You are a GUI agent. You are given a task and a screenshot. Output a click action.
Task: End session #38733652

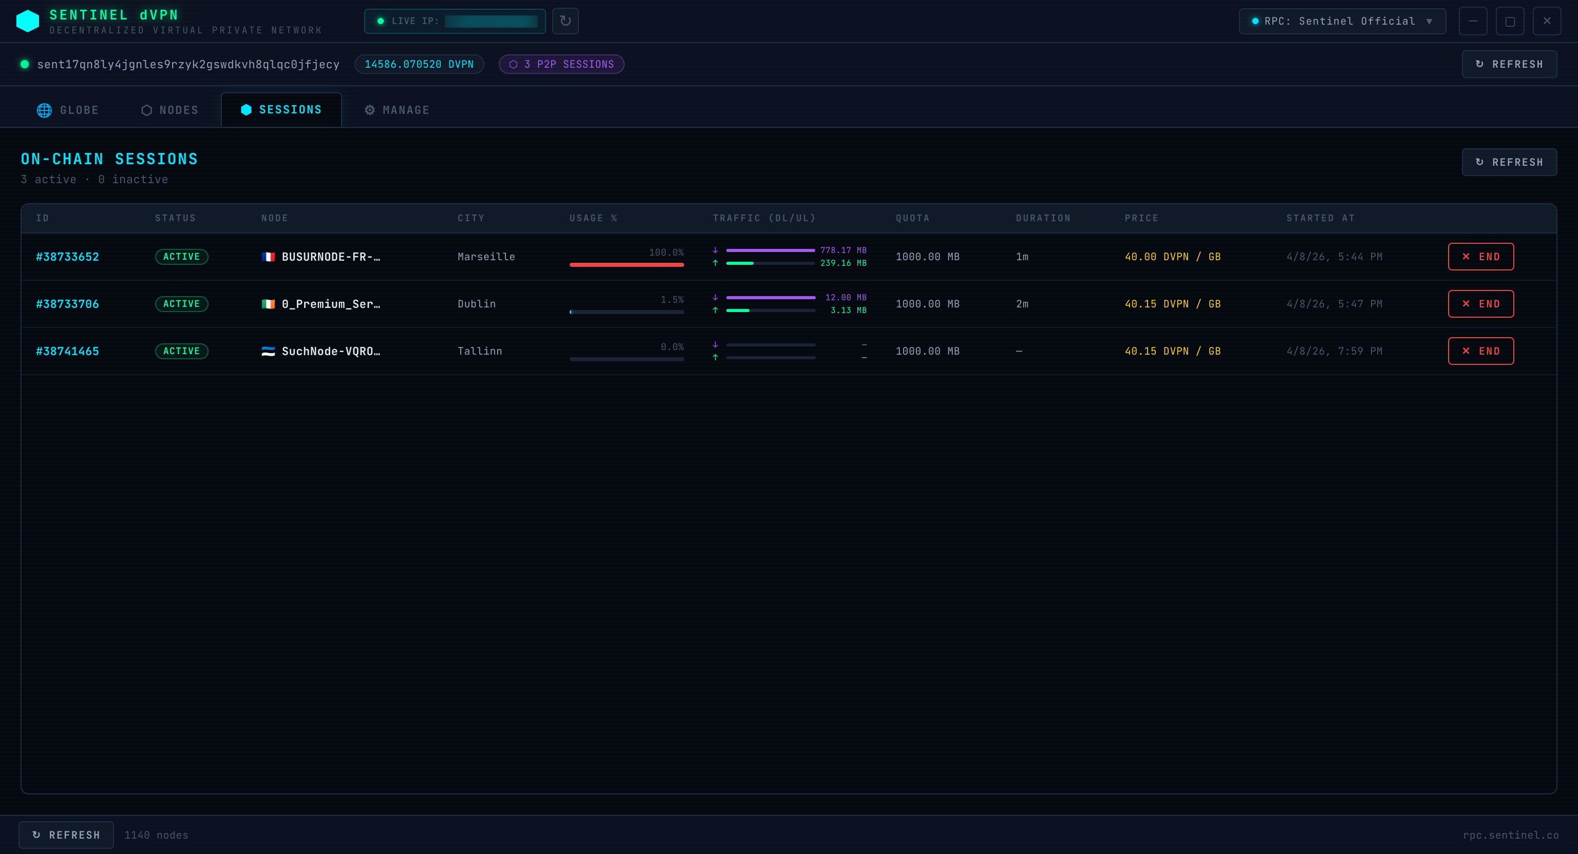point(1480,257)
